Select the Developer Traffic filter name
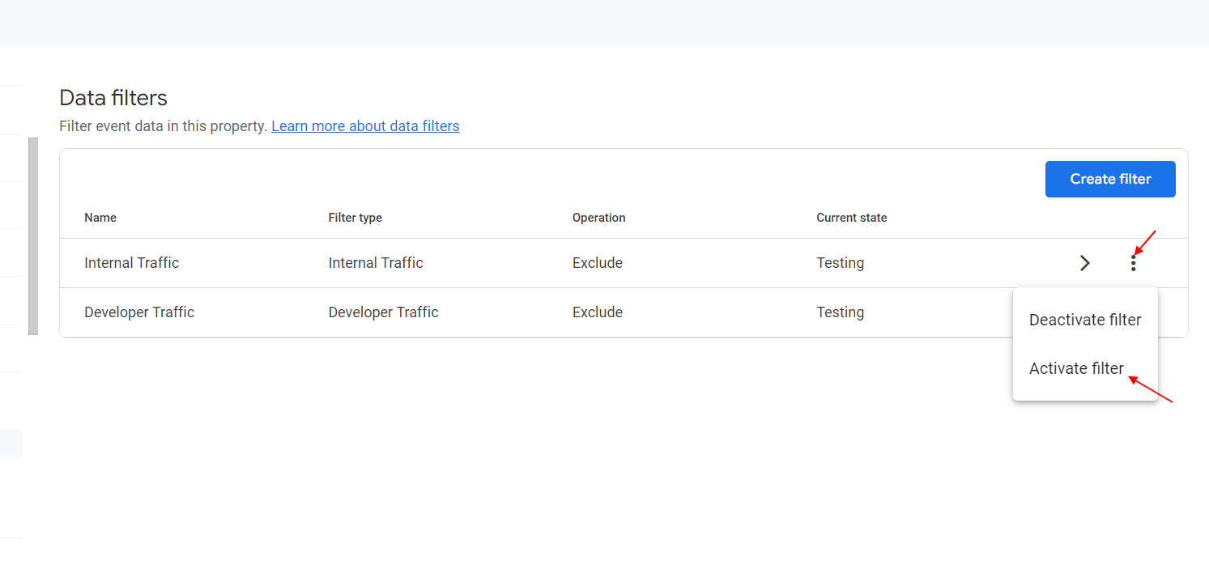 click(x=139, y=312)
